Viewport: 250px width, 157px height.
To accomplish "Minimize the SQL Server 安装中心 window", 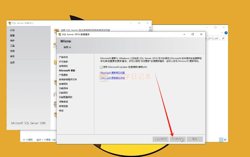I will pos(131,23).
